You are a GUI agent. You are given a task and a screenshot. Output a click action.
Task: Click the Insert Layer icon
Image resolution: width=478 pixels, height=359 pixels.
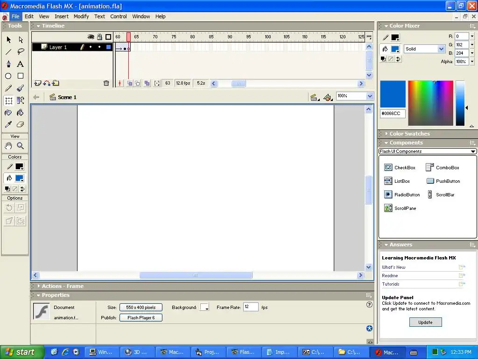[x=37, y=83]
